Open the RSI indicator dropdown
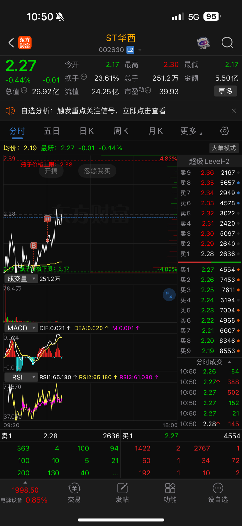This screenshot has width=242, height=526. (x=21, y=377)
